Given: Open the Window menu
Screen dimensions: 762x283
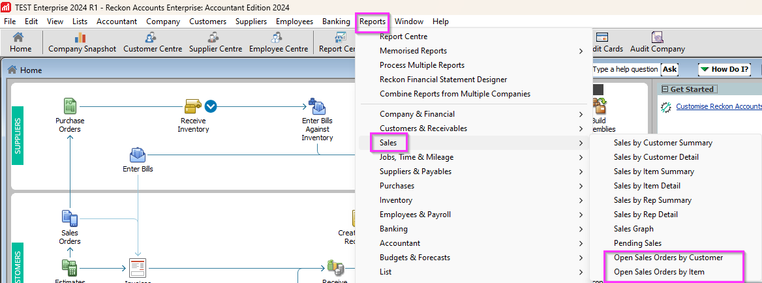Looking at the screenshot, I should pyautogui.click(x=408, y=22).
